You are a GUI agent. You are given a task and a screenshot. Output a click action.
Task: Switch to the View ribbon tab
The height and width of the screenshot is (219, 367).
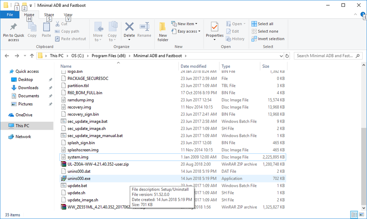coord(68,15)
